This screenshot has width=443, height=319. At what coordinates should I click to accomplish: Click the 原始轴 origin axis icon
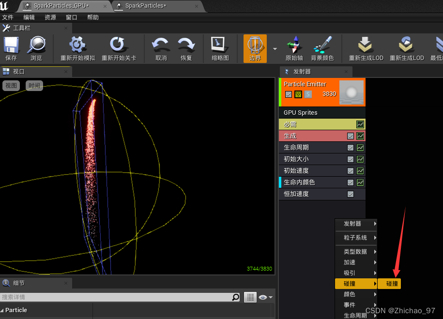(x=294, y=45)
